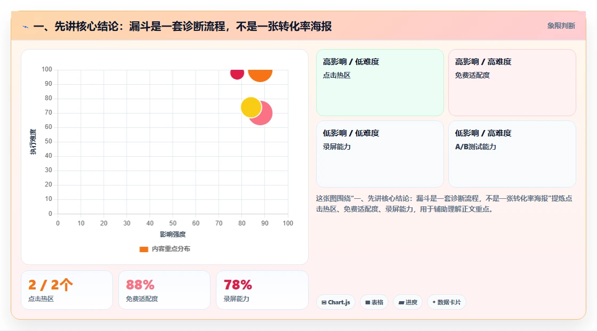Select the yellow bubble in the chart

251,108
